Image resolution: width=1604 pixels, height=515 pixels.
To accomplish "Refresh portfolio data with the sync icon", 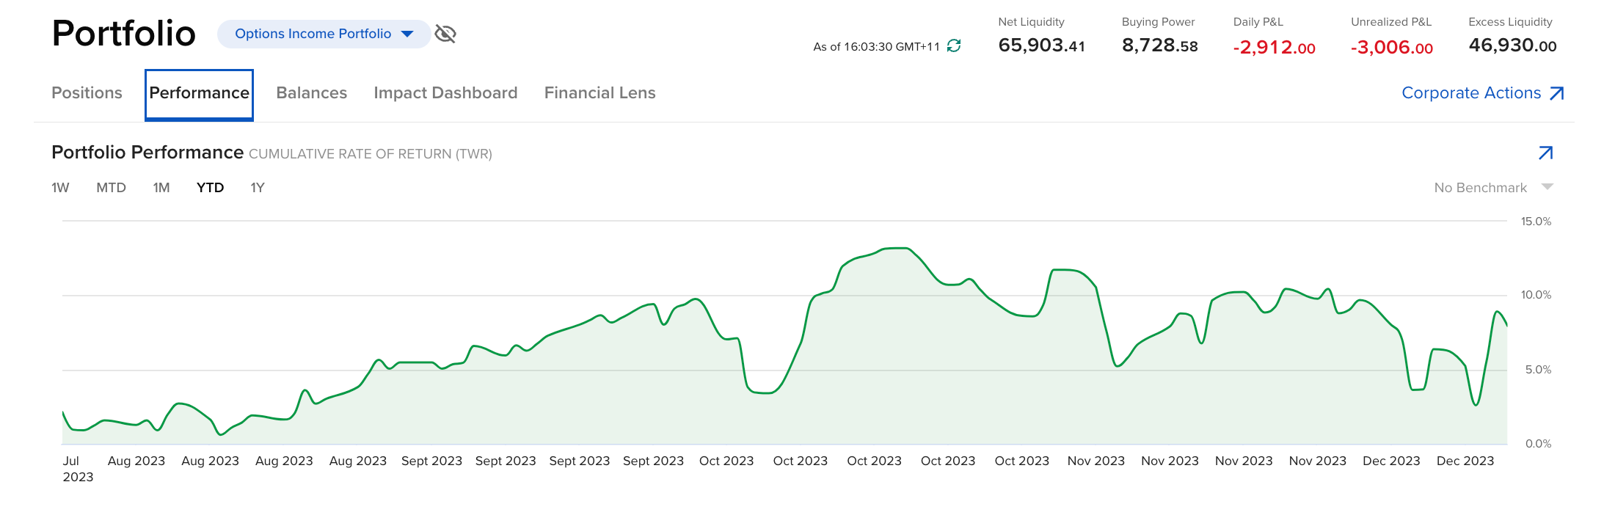I will [x=954, y=46].
